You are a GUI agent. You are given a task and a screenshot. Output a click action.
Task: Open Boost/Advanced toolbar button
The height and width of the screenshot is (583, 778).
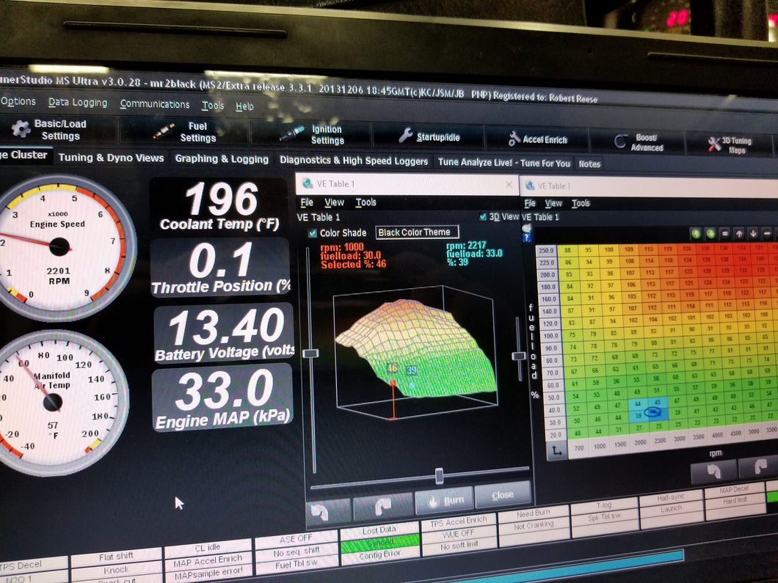pos(639,142)
